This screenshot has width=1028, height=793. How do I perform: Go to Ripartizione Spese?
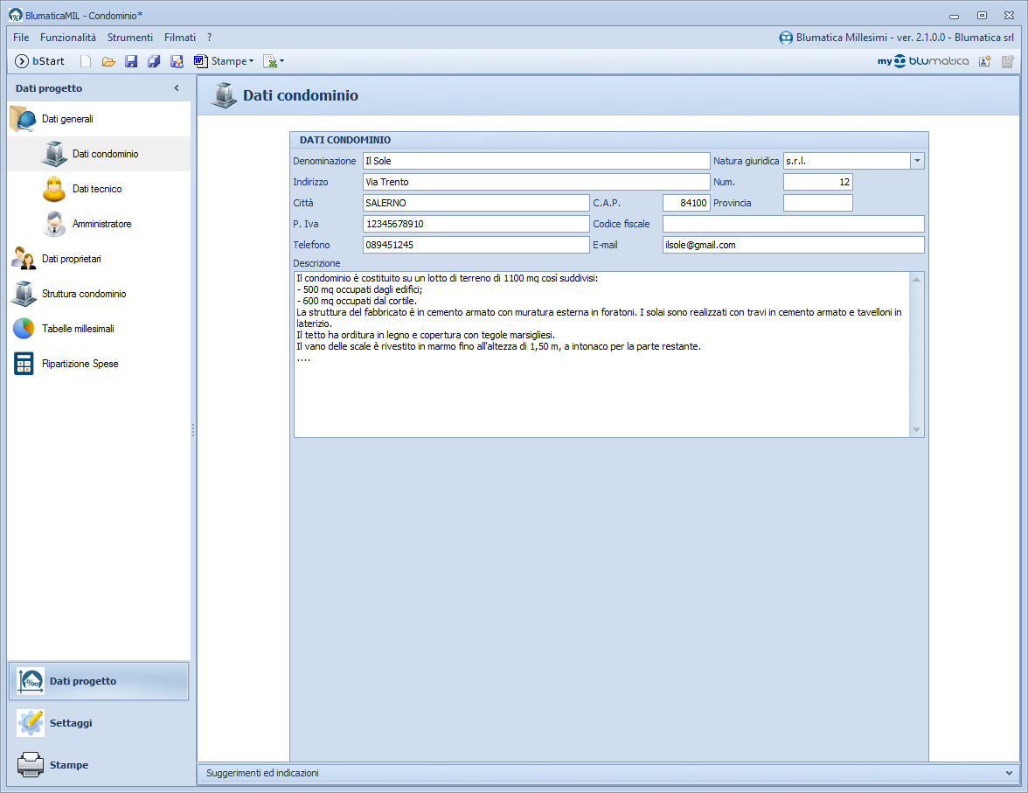pyautogui.click(x=80, y=364)
